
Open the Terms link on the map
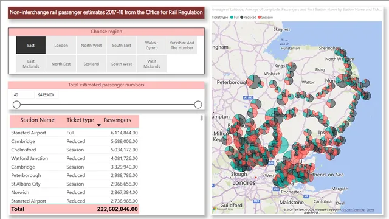[370, 210]
